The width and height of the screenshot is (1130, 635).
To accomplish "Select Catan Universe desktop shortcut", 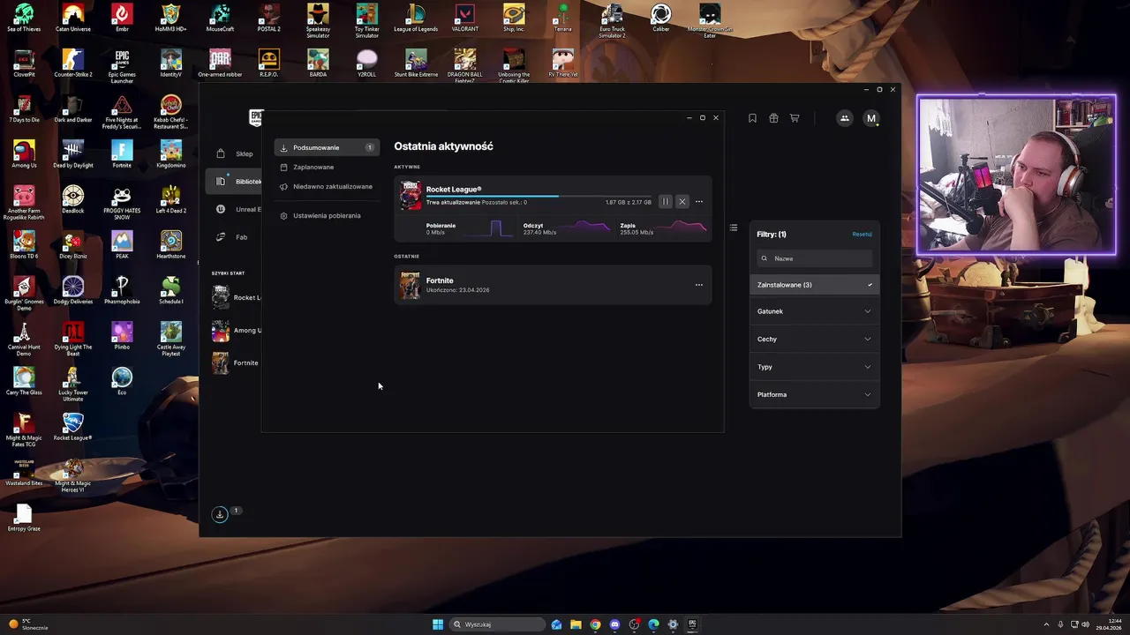I will [73, 19].
